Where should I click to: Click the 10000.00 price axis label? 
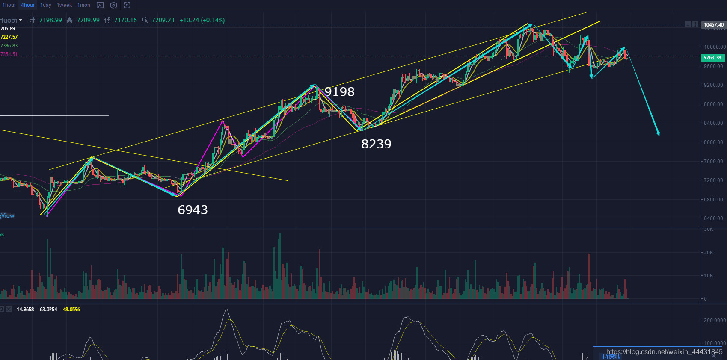[715, 47]
